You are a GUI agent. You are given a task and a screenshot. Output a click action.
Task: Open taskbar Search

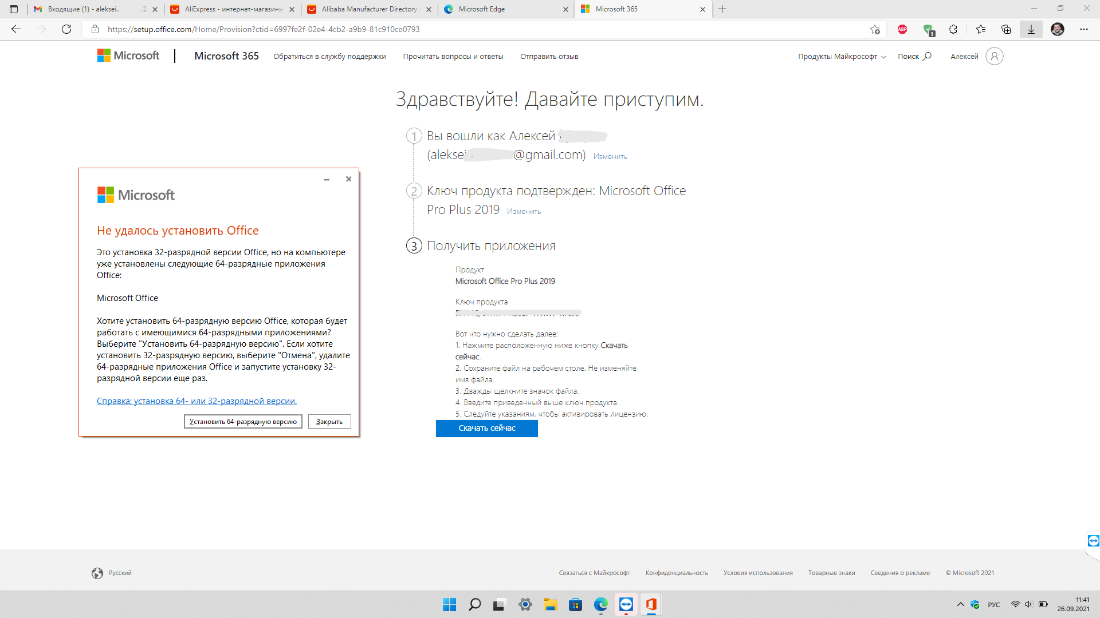(x=475, y=604)
